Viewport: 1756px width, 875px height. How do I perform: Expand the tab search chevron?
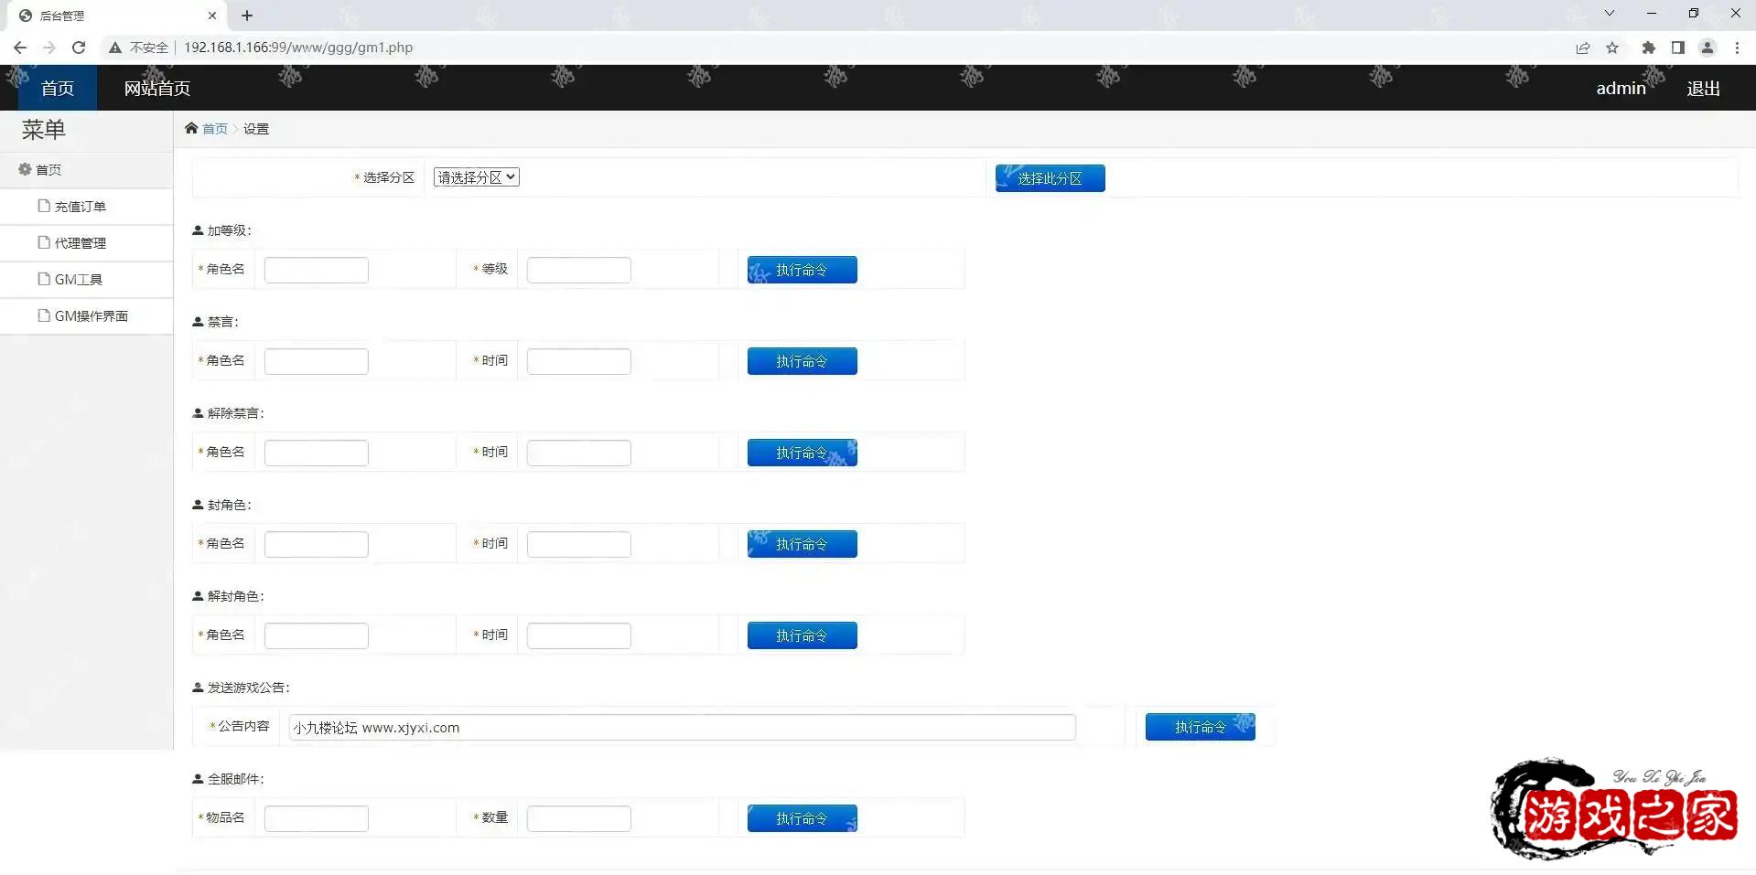click(1609, 14)
